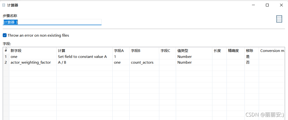Click the 字段A column header
Screen dimensions: 288x120
121,51
